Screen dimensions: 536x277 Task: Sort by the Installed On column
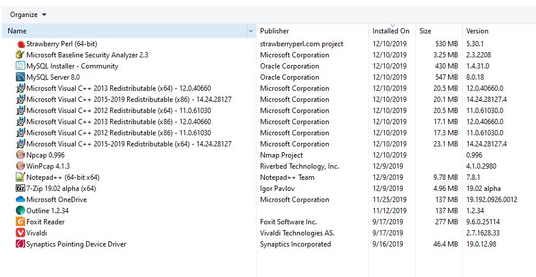[x=391, y=31]
